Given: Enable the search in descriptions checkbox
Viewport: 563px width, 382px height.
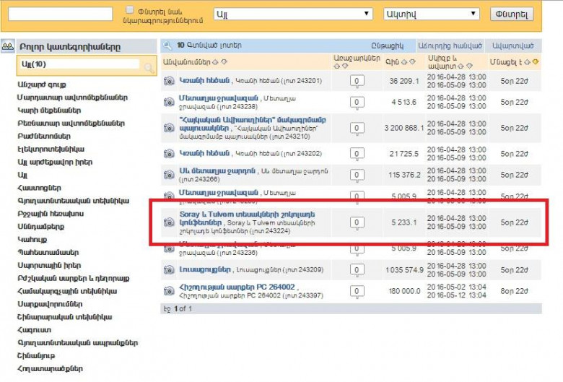Looking at the screenshot, I should (x=130, y=10).
